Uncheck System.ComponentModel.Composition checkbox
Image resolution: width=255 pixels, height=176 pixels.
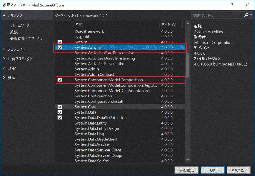[60, 80]
